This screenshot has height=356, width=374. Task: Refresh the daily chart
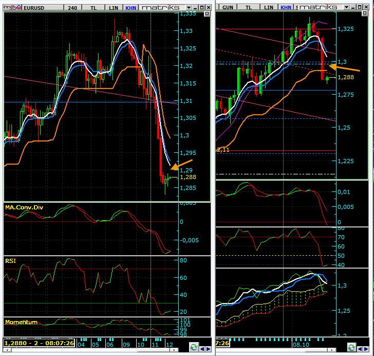[x=351, y=347]
